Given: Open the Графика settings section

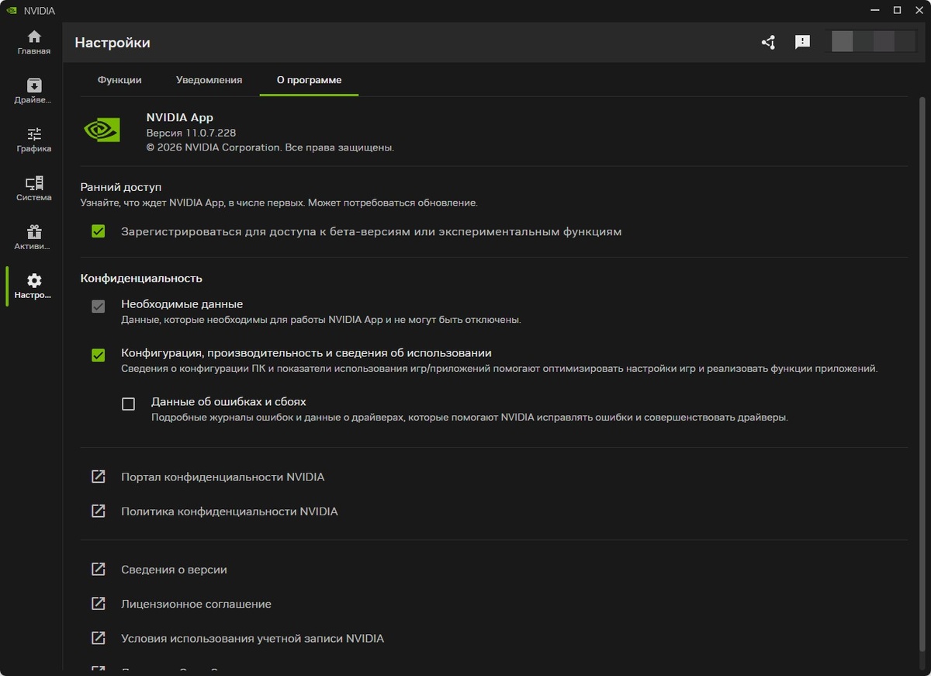Looking at the screenshot, I should [x=33, y=138].
